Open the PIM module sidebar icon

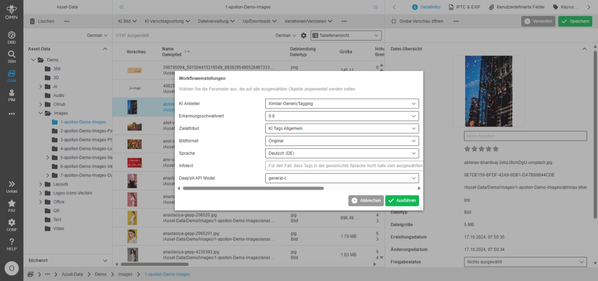pyautogui.click(x=11, y=95)
